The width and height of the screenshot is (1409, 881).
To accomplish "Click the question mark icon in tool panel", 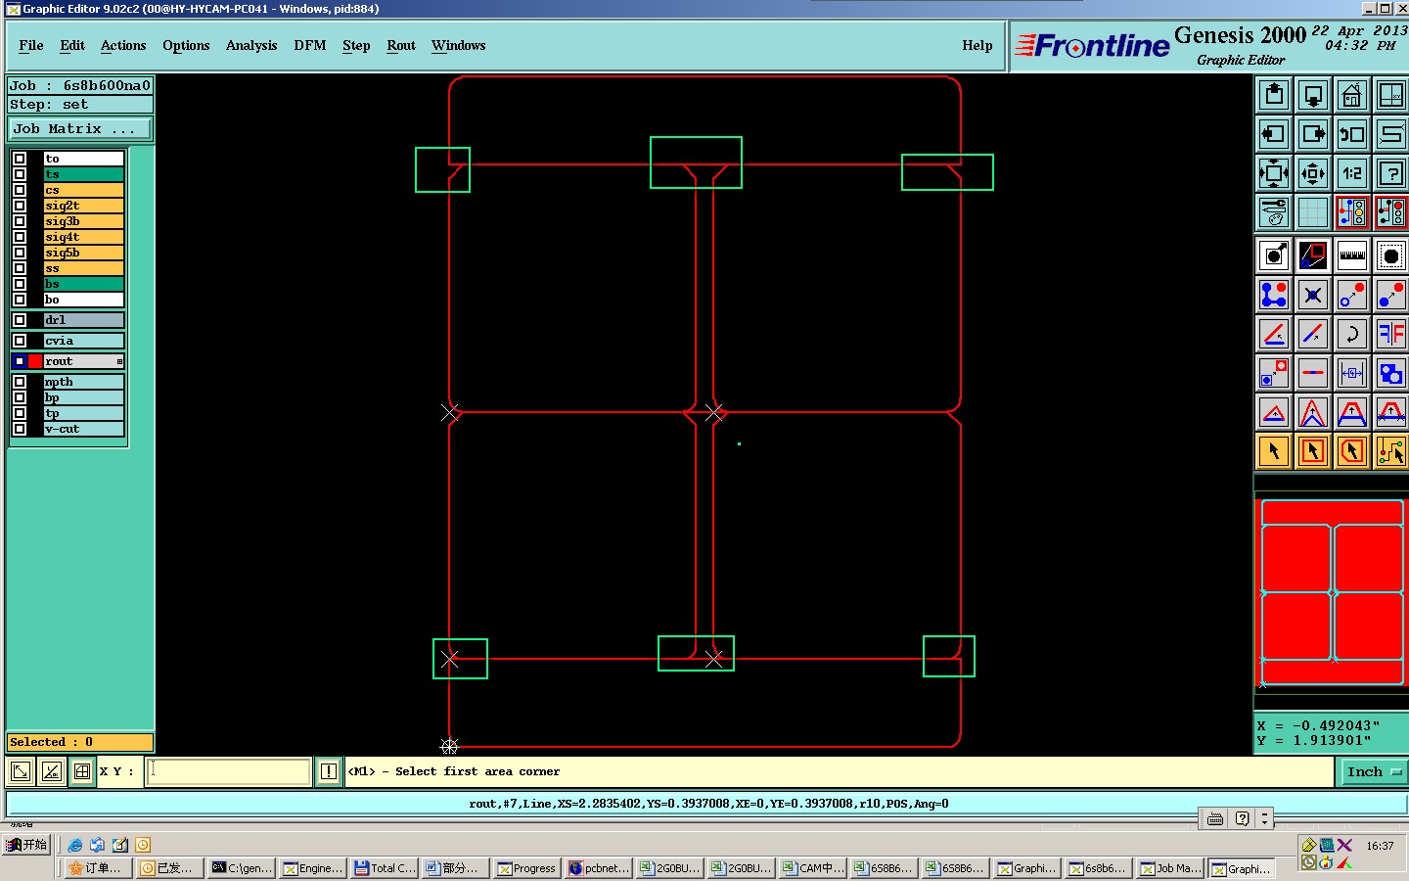I will (1391, 173).
